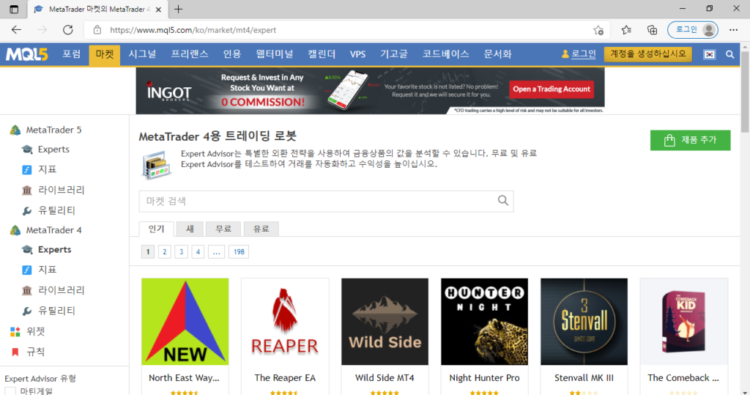Open the Stenvall MK III thumbnail
750x395 pixels.
coord(584,322)
